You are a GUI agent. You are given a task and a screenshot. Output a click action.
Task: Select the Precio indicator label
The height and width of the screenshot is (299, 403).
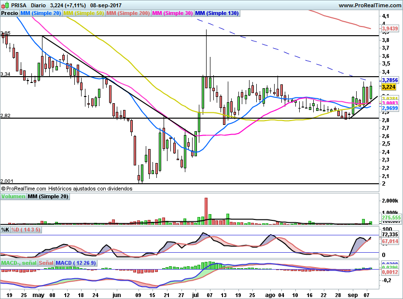click(x=10, y=13)
